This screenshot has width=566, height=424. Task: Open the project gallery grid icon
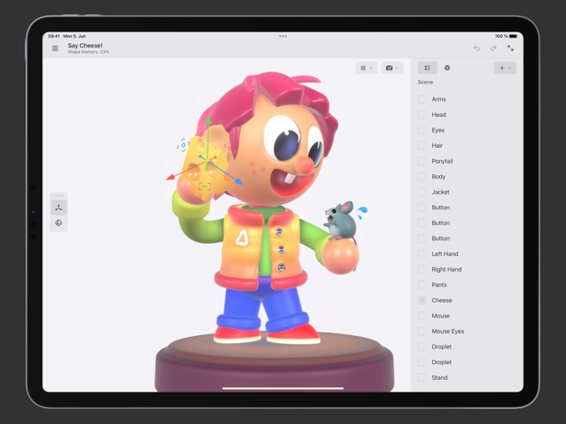coord(55,48)
